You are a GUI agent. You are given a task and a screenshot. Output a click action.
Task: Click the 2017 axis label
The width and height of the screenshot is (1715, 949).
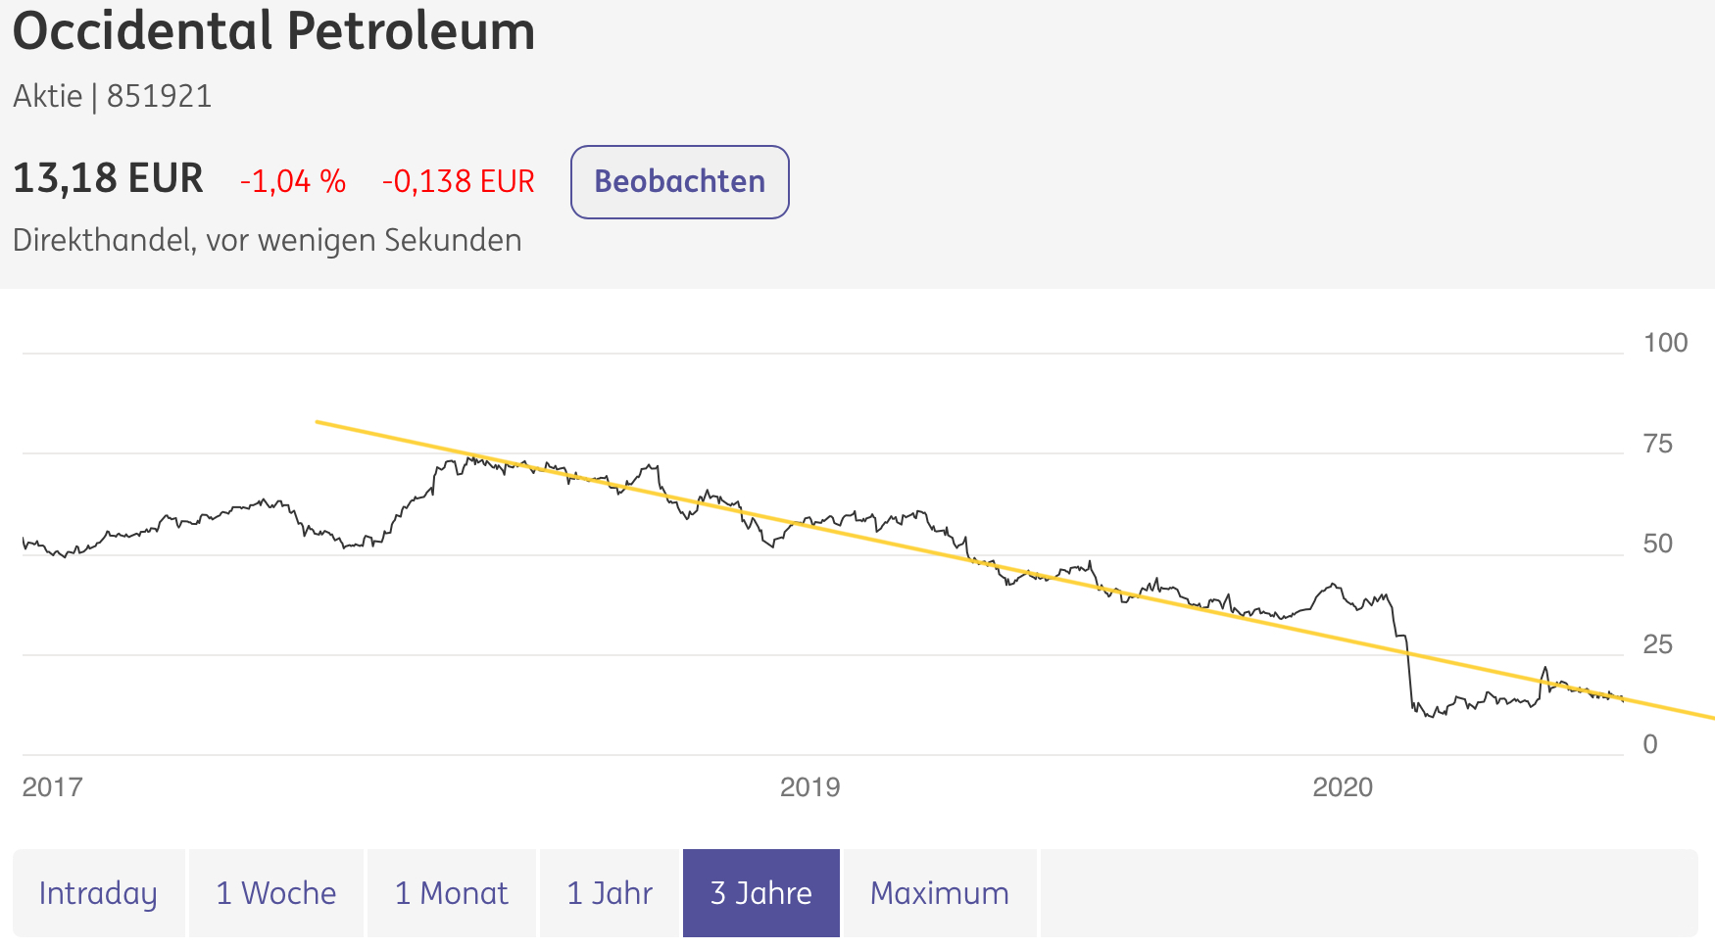coord(54,786)
